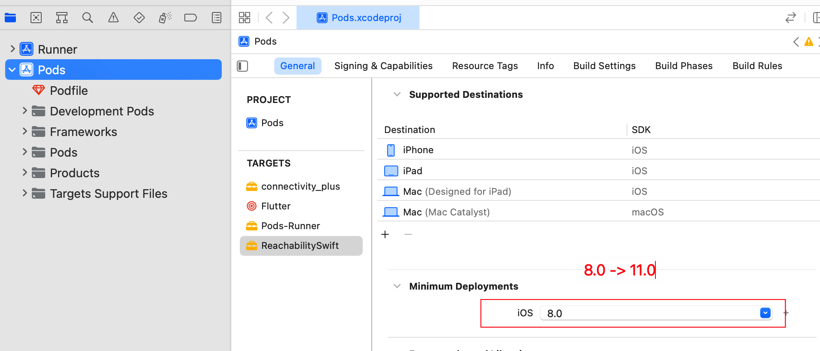The image size is (820, 351).
Task: Add a destination with plus button
Action: coord(385,234)
